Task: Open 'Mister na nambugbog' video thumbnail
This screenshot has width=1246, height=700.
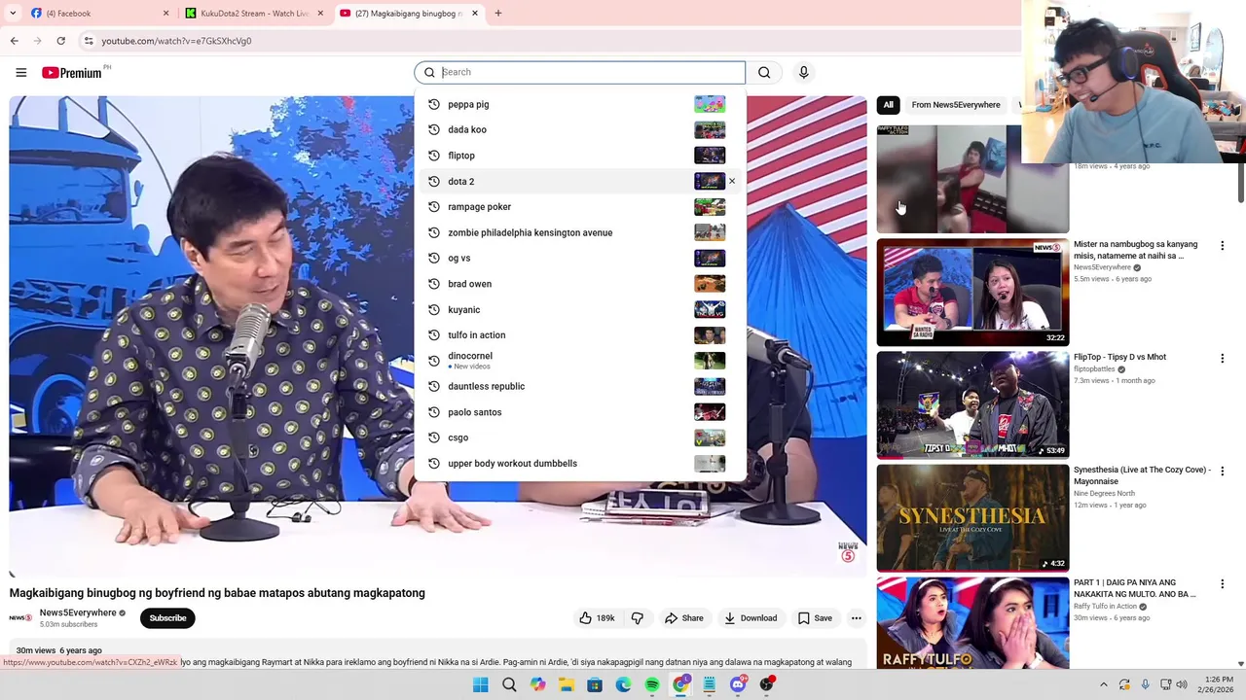Action: click(972, 293)
